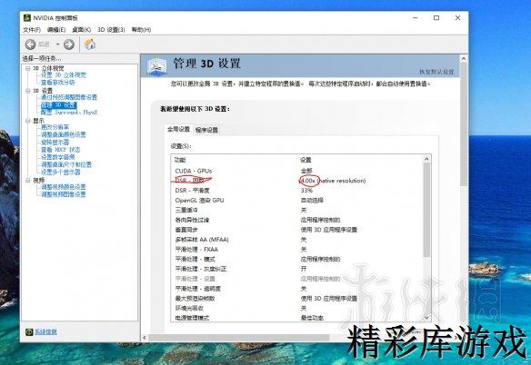Open 设置多个显示器 link
531x365 pixels.
click(x=61, y=172)
